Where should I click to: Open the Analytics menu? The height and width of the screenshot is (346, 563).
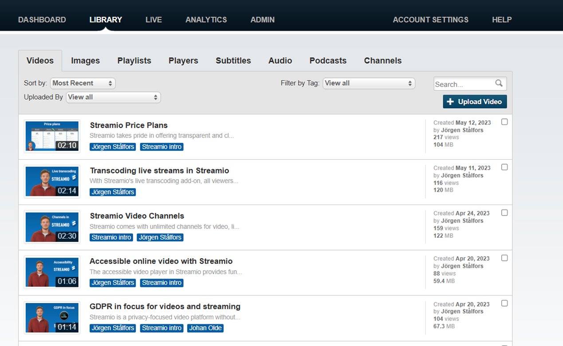(x=206, y=20)
